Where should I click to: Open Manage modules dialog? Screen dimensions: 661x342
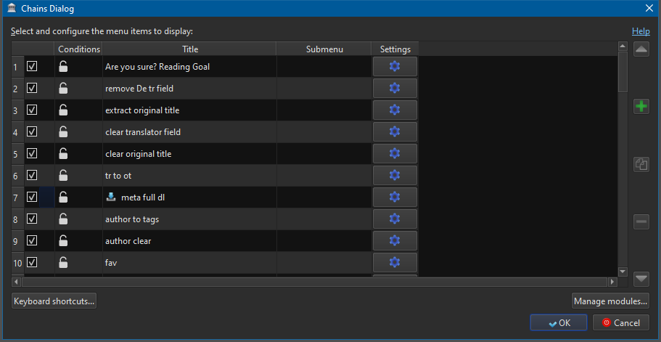pos(610,301)
